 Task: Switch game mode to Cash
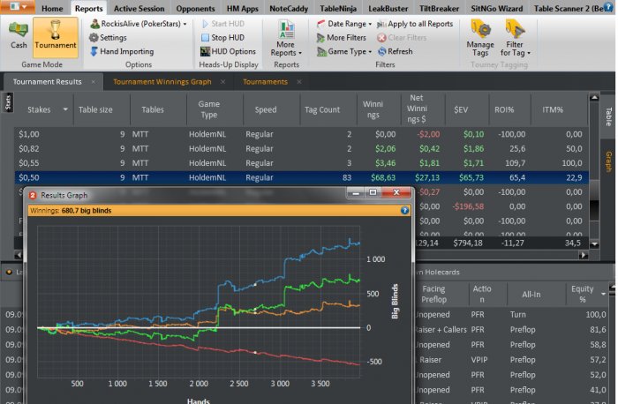(18, 34)
